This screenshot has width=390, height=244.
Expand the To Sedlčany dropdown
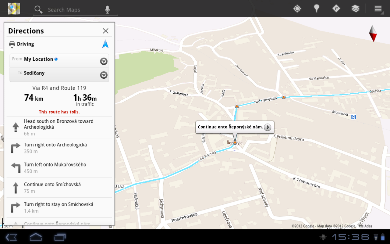pos(104,75)
